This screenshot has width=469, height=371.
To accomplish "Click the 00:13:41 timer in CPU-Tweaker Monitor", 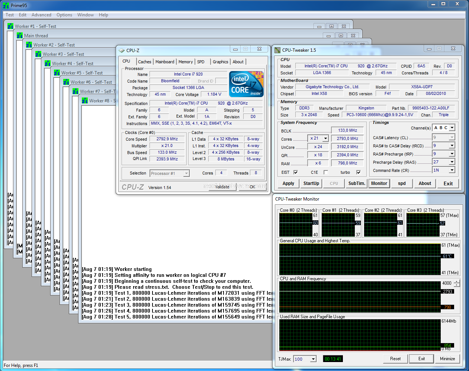I will tap(333, 359).
